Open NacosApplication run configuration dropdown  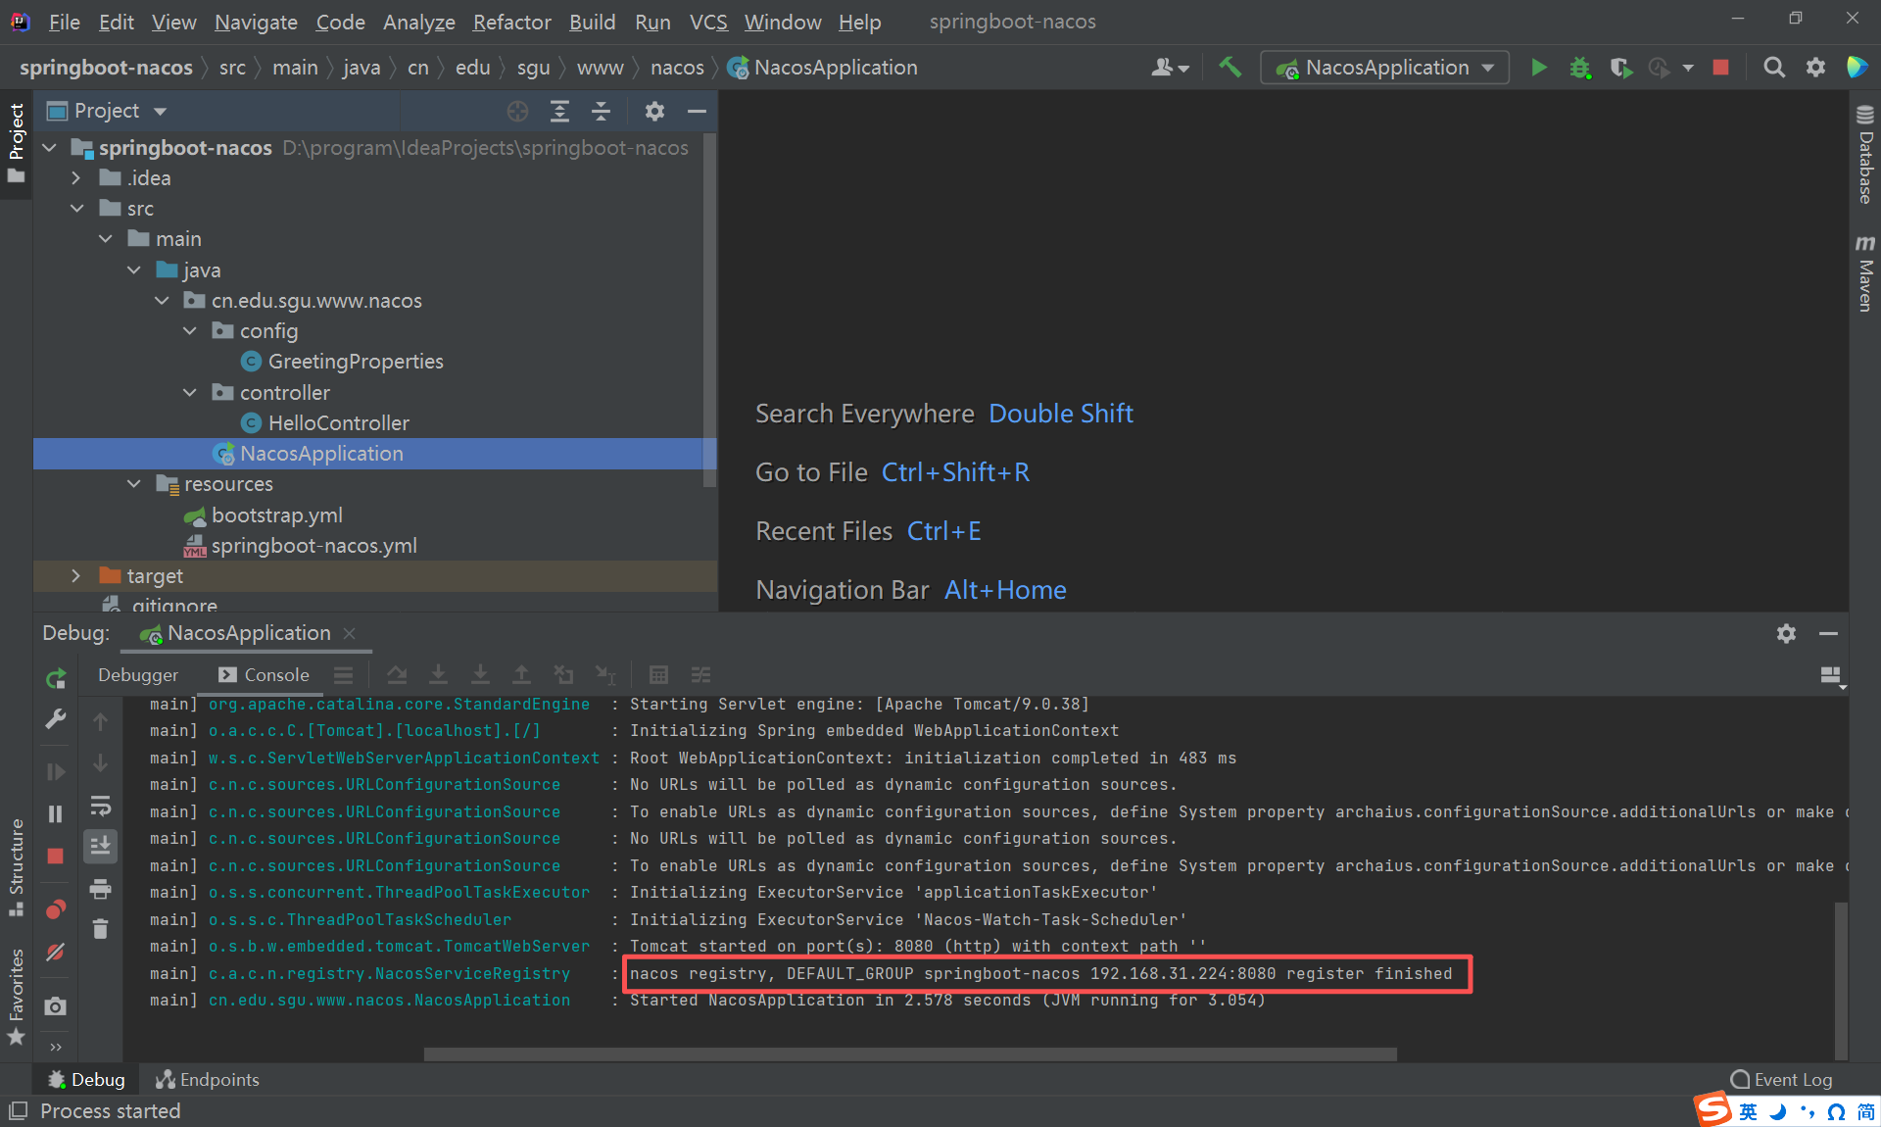tap(1384, 68)
